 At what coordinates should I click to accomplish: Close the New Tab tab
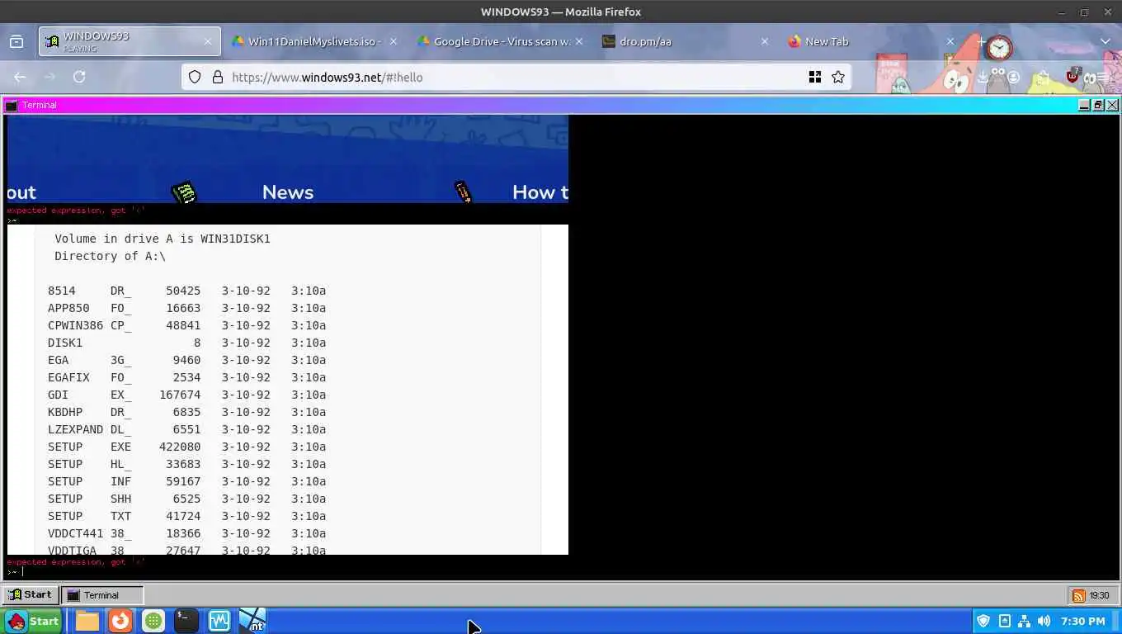950,41
